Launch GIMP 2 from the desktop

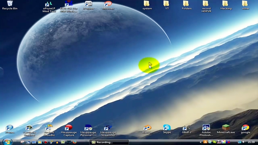[x=186, y=128]
